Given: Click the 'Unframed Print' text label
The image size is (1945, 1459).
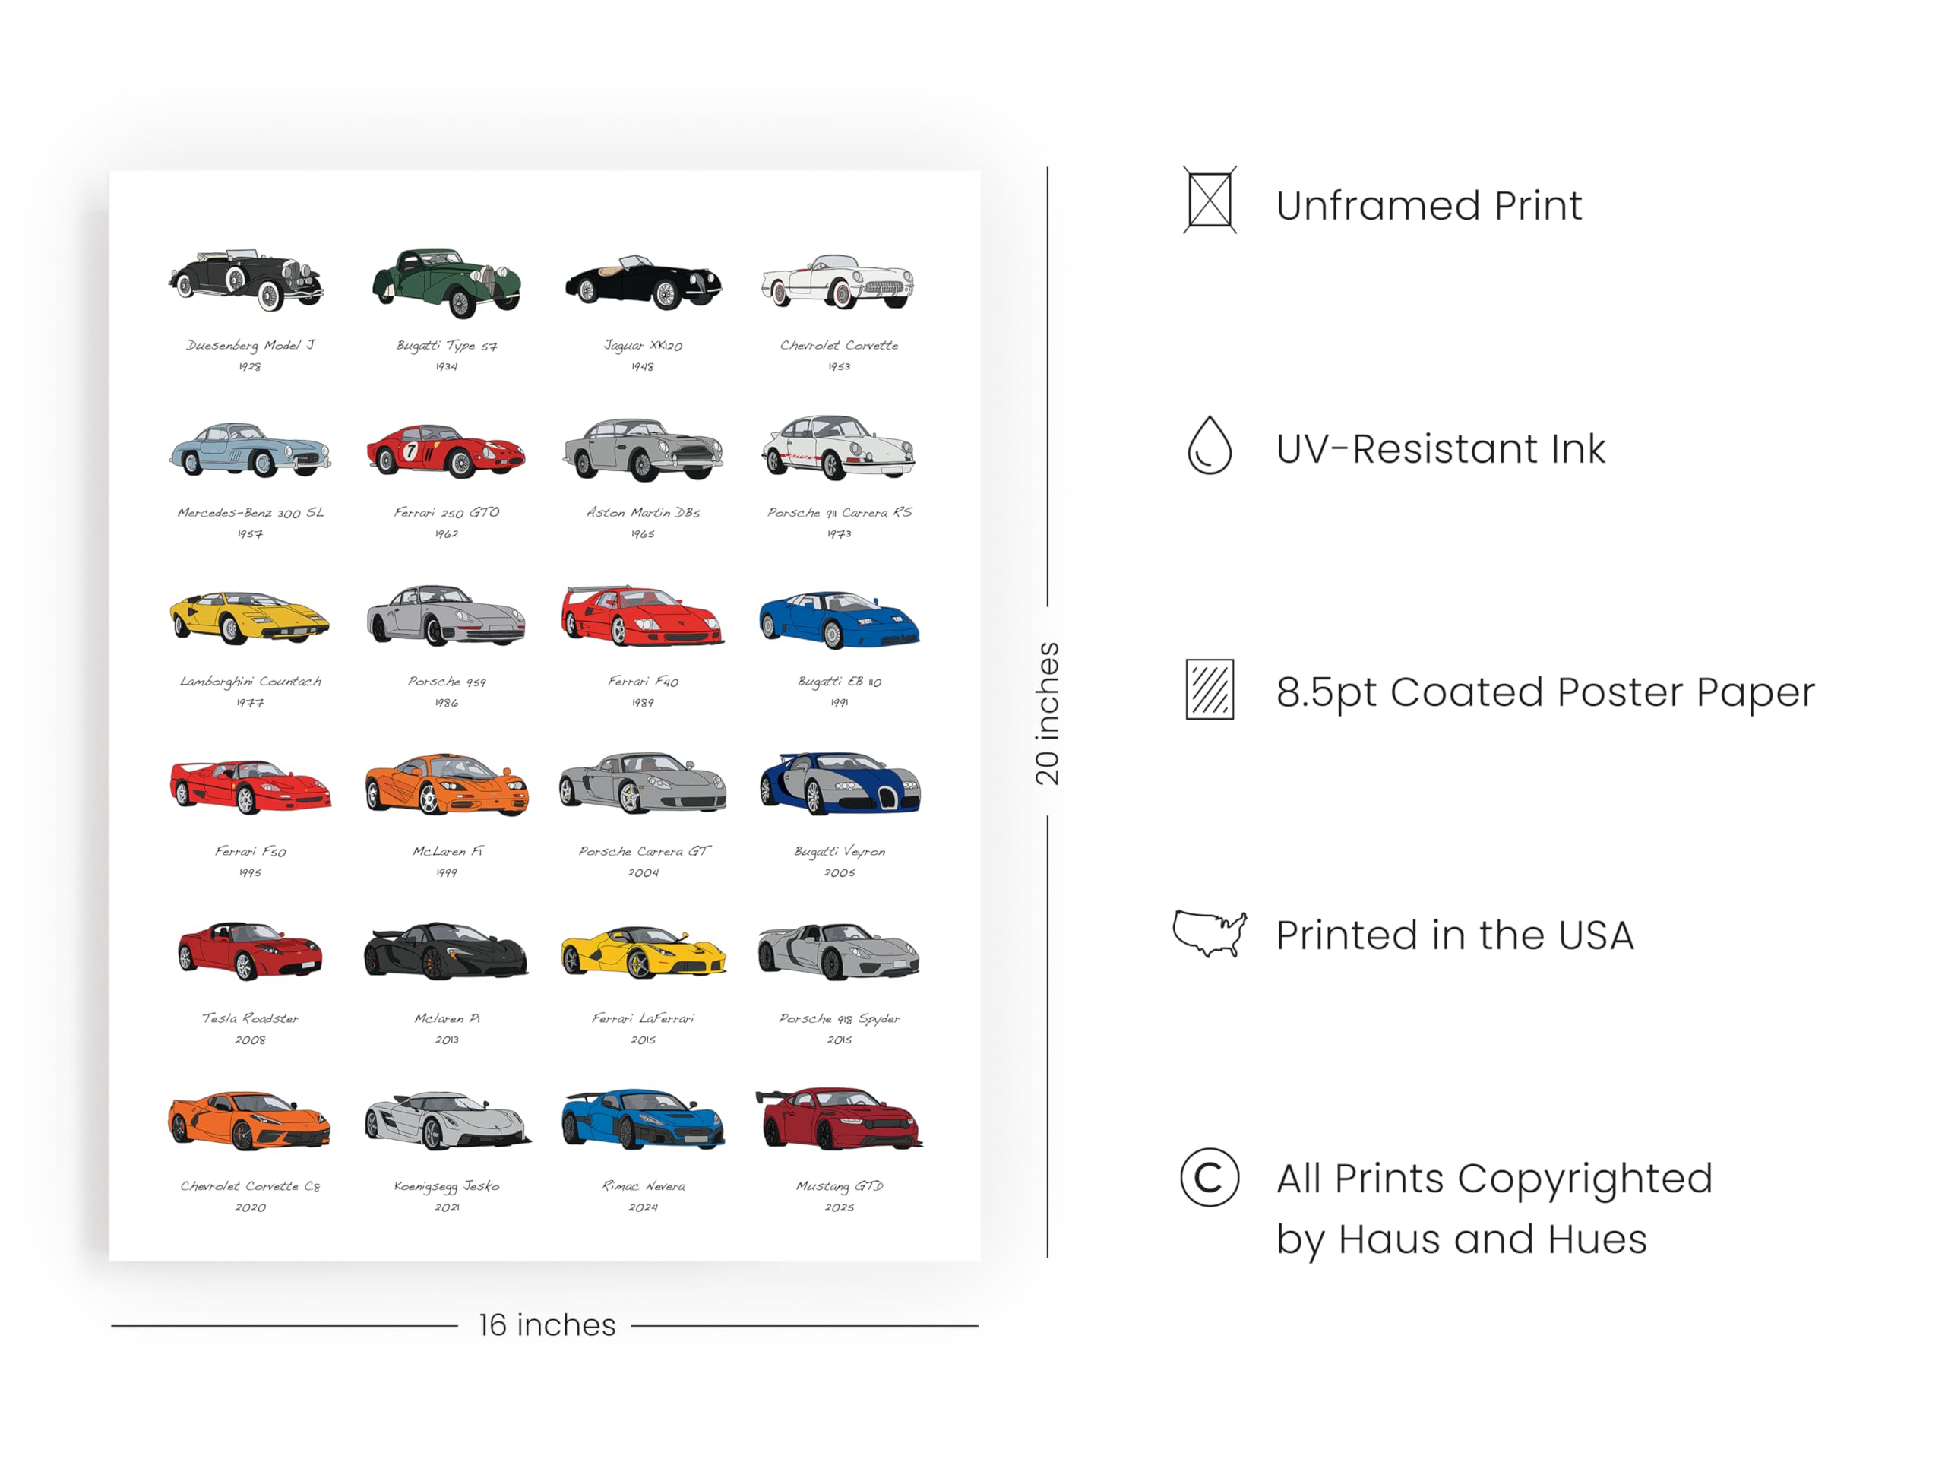Looking at the screenshot, I should pos(1429,206).
